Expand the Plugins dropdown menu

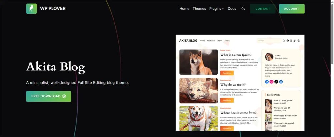click(217, 9)
